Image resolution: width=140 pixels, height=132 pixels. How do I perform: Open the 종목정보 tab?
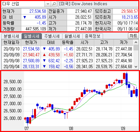tap(93, 36)
